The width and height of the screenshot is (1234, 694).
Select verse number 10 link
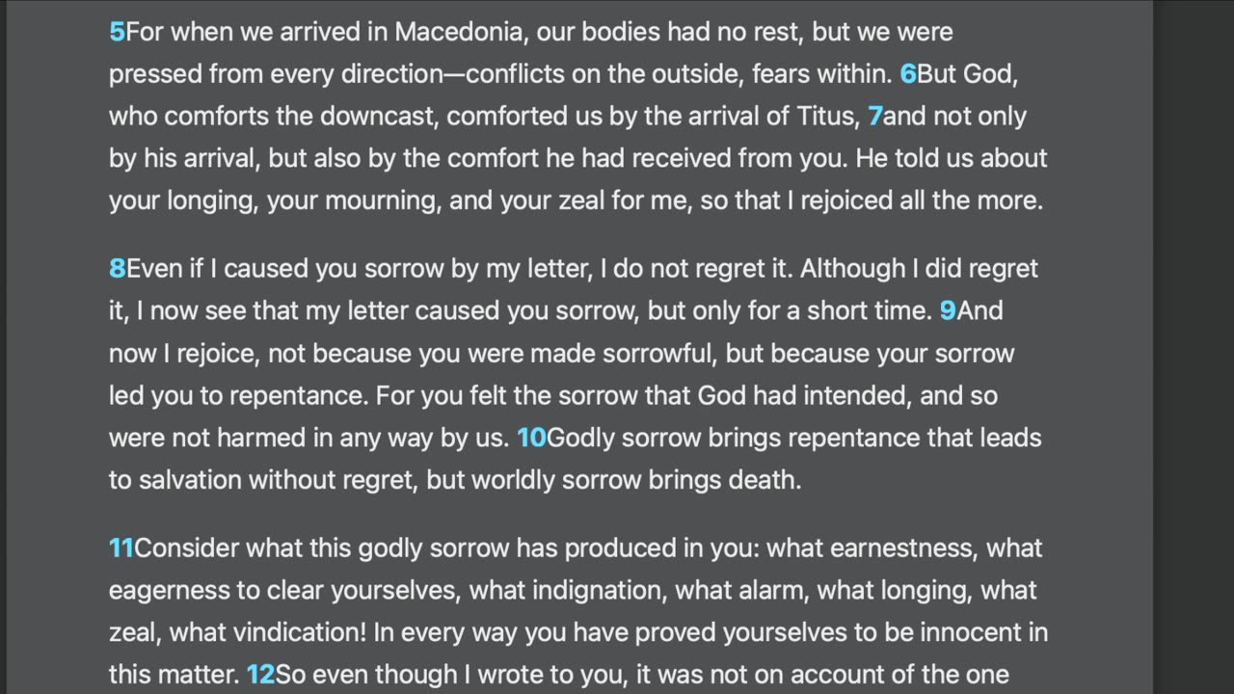[x=531, y=438]
